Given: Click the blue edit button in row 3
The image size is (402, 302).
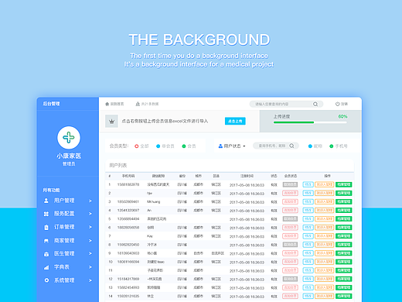Looking at the screenshot, I should pyautogui.click(x=308, y=201).
